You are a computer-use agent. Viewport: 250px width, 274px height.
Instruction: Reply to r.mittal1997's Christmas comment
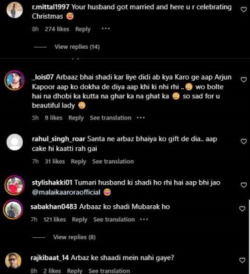click(x=83, y=29)
